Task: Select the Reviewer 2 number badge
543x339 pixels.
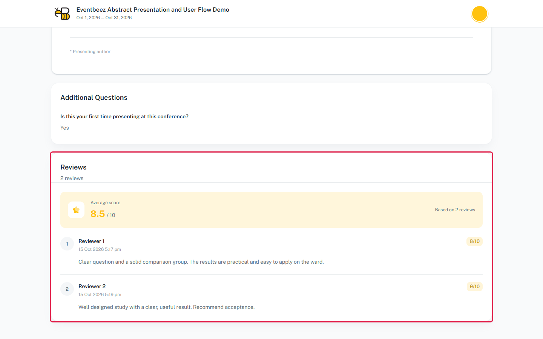Action: (67, 289)
